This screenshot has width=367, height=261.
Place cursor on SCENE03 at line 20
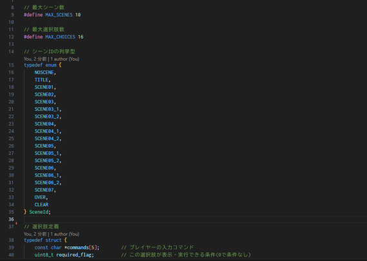tap(44, 102)
